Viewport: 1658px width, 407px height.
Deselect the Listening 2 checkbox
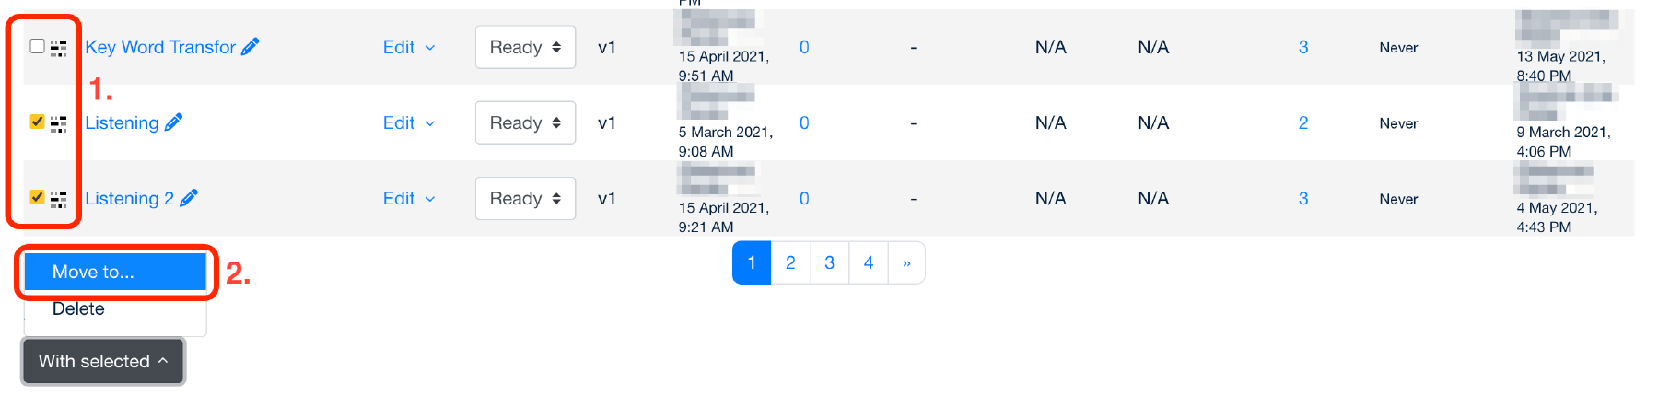coord(37,197)
